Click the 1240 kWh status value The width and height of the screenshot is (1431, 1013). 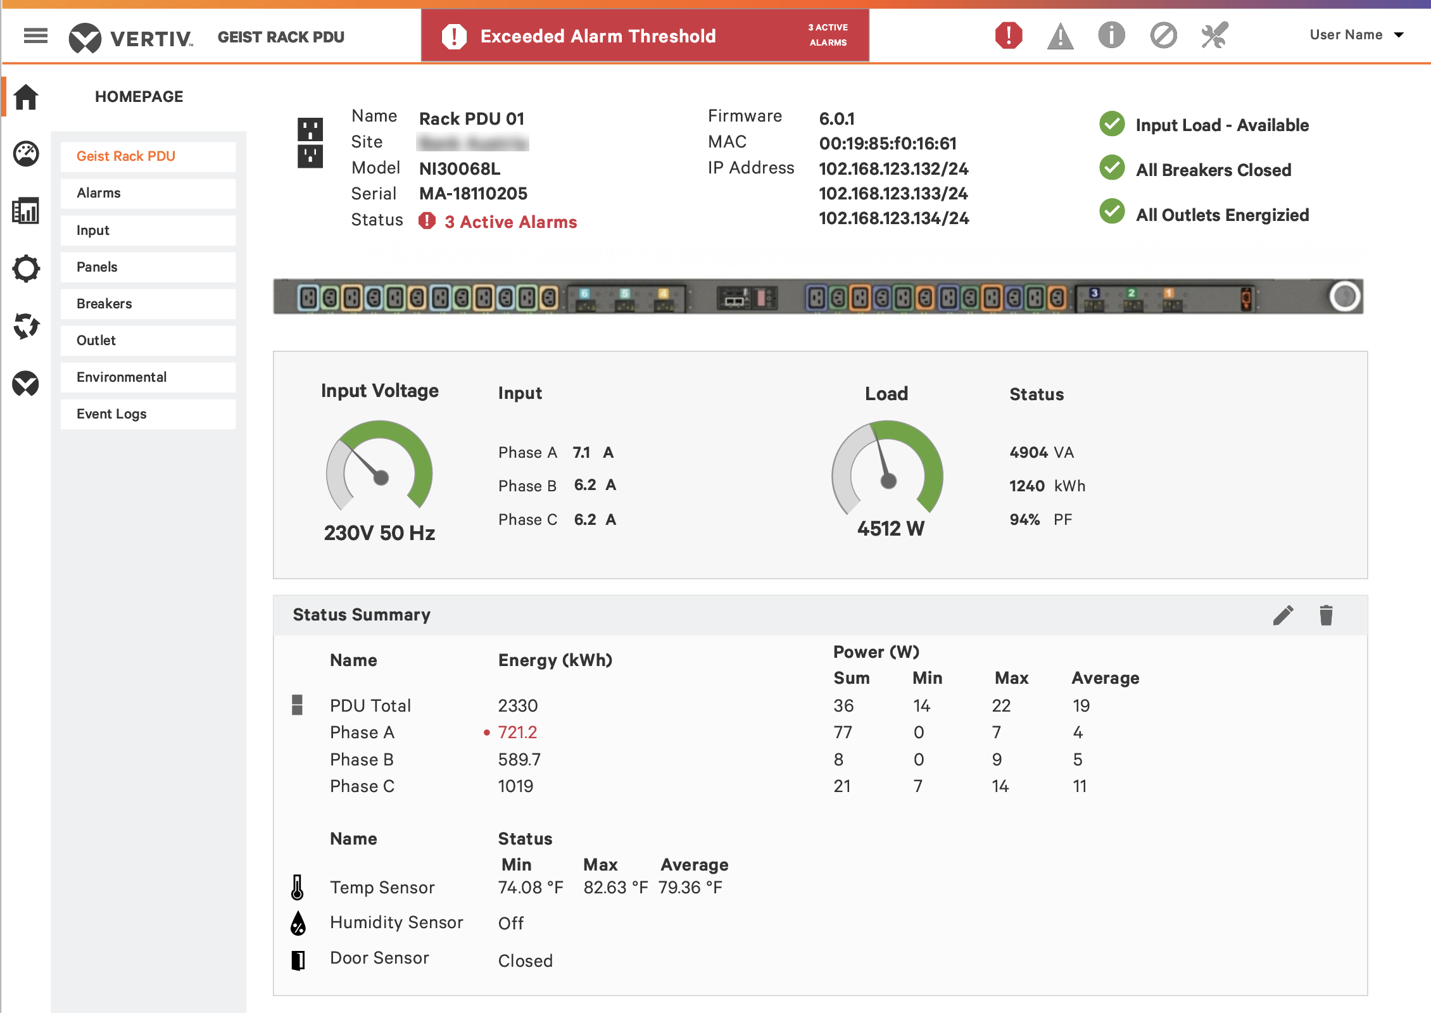point(1047,486)
